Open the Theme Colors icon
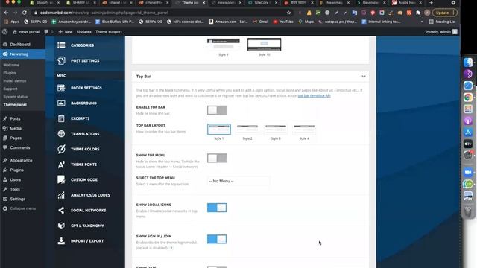The image size is (477, 268). (x=61, y=149)
